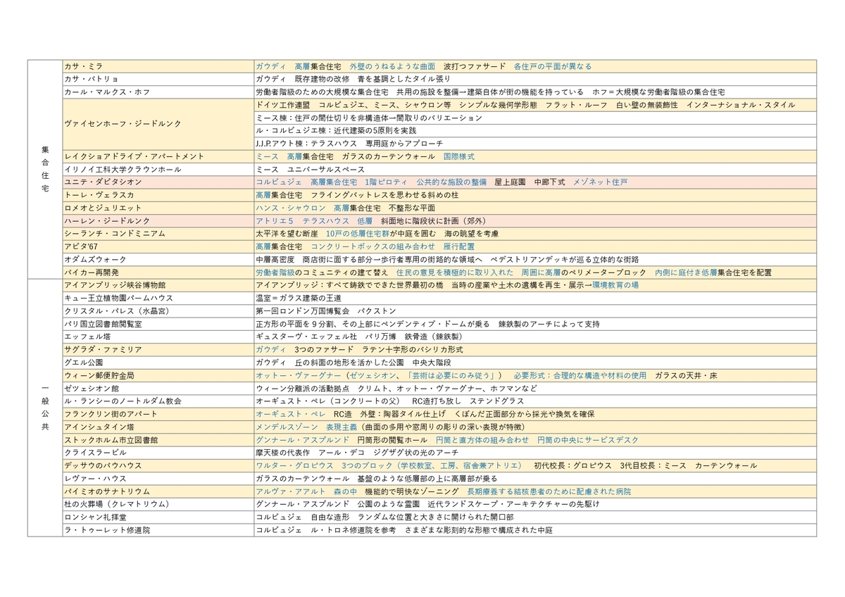Select the レヴァー・ハウス cell
Image resolution: width=845 pixels, height=597 pixels.
[x=158, y=478]
